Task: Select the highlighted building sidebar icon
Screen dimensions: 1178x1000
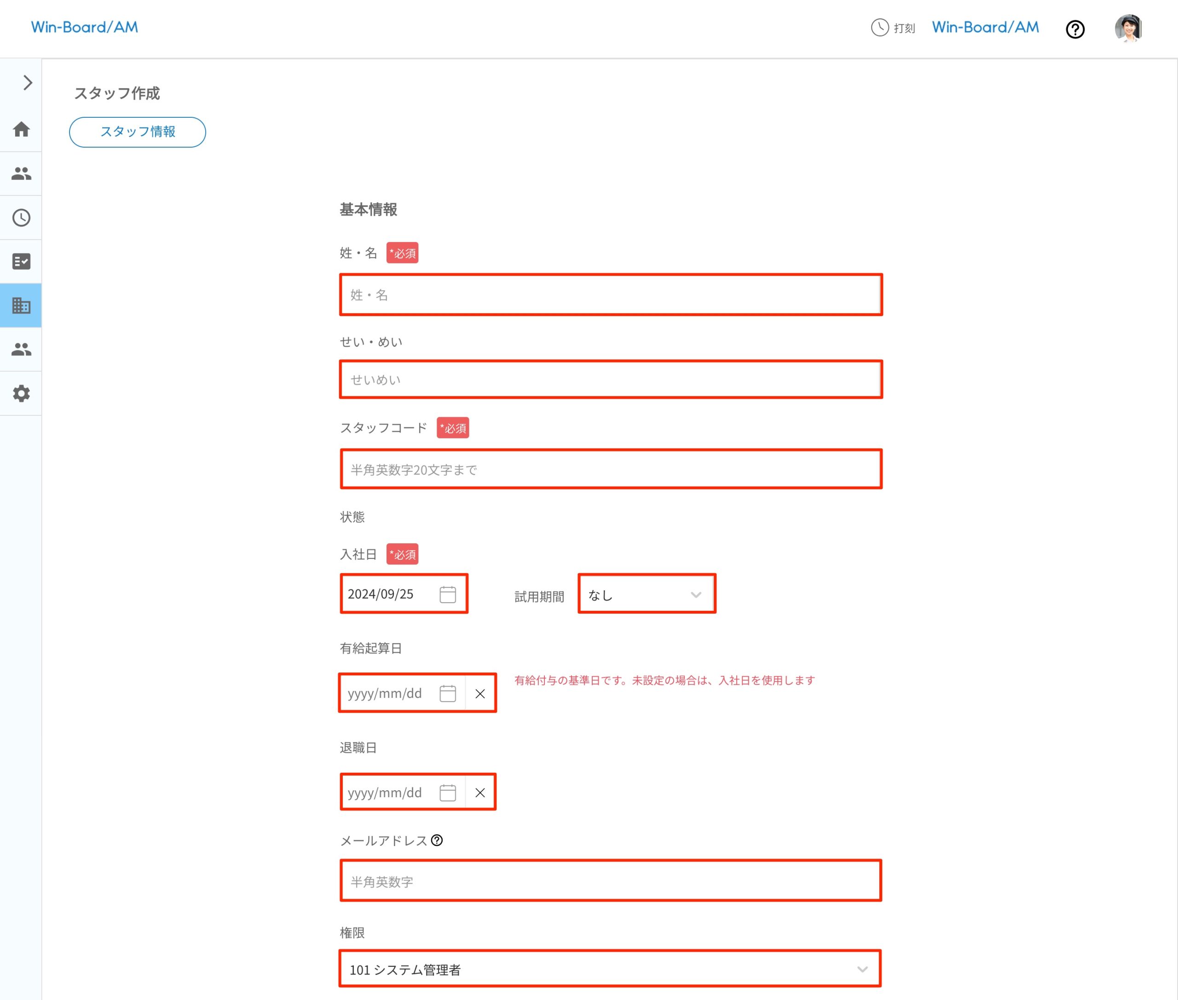Action: tap(21, 305)
